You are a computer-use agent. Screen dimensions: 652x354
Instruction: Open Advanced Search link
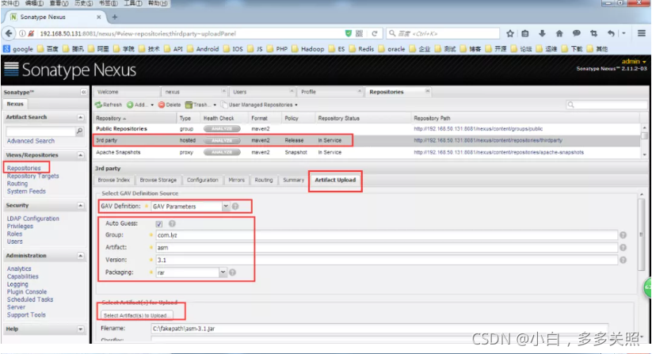[x=30, y=141]
